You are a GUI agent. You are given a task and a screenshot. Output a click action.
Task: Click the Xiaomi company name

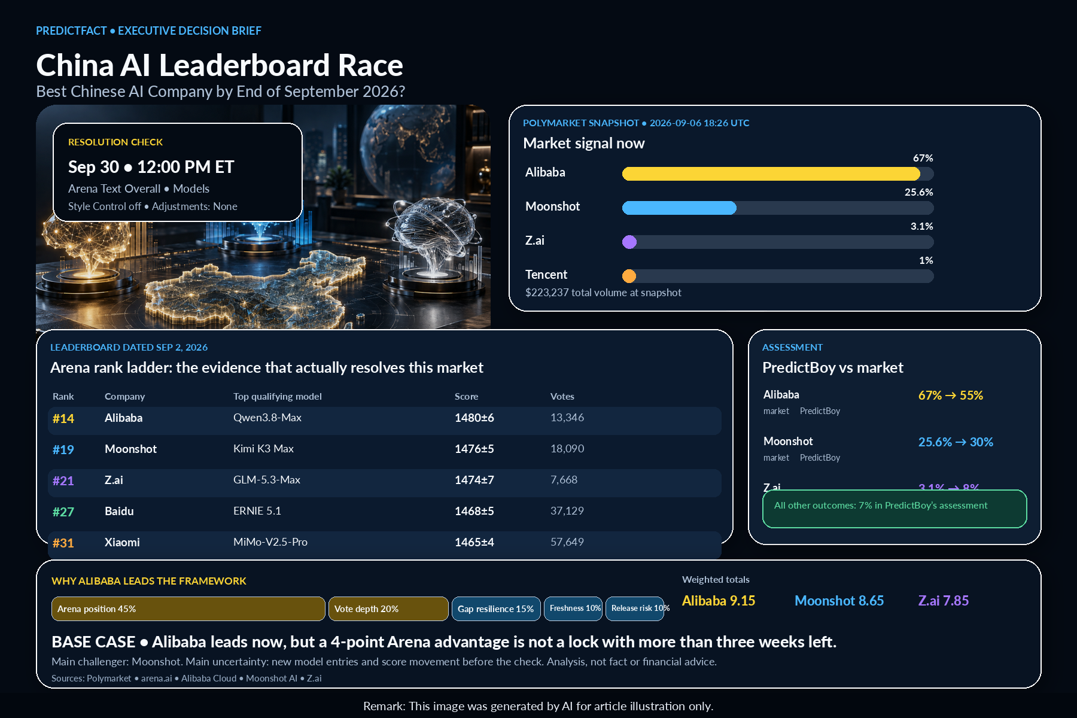pyautogui.click(x=122, y=543)
